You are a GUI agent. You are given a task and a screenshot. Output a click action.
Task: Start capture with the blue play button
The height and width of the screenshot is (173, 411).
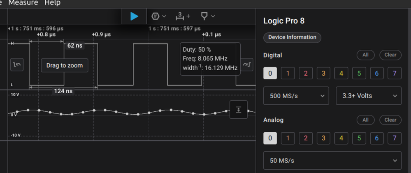[134, 16]
